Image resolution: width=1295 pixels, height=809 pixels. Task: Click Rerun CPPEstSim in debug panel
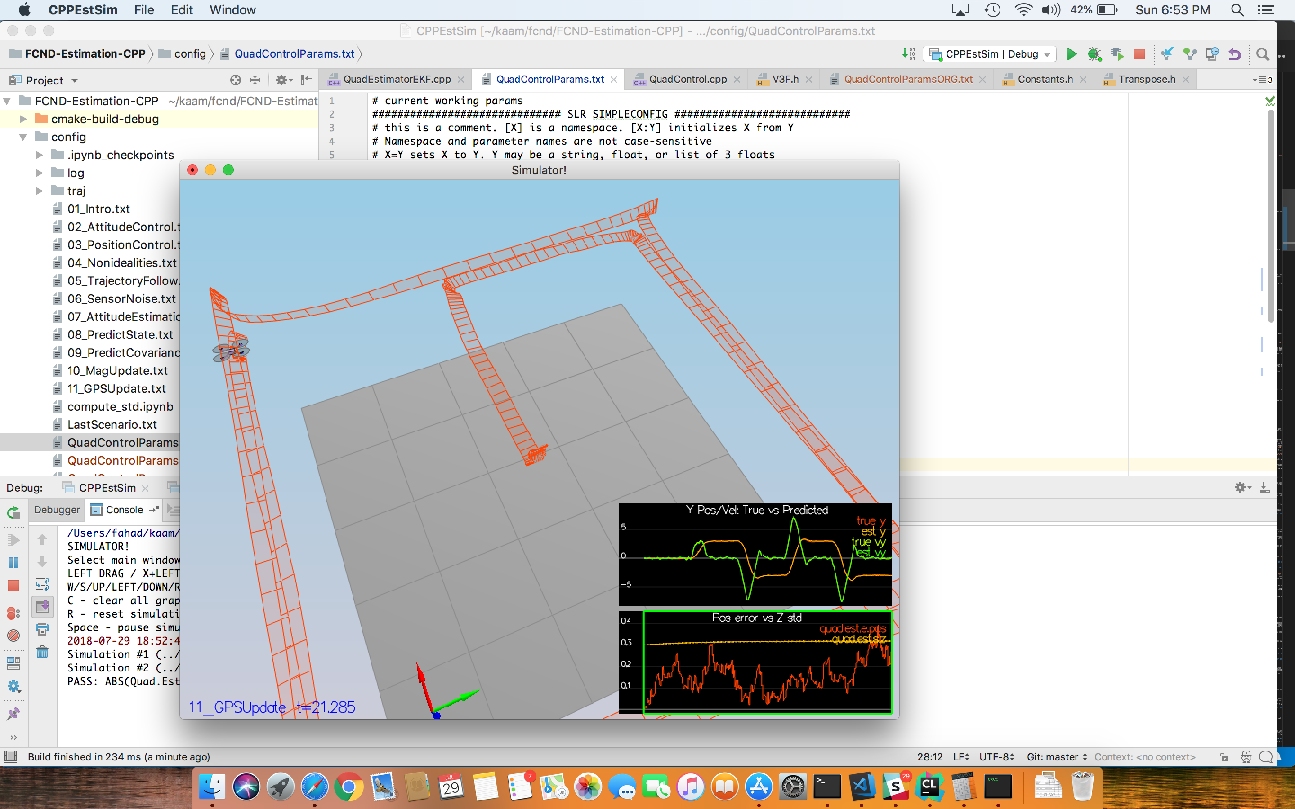coord(13,512)
